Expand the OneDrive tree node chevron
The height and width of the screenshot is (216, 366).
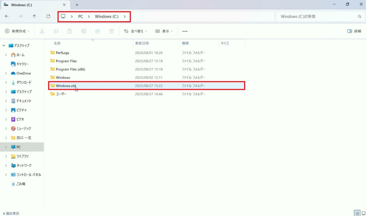[6, 73]
